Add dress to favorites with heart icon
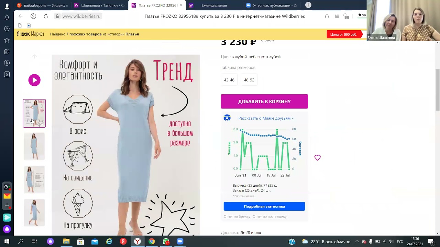440x247 pixels. point(318,157)
